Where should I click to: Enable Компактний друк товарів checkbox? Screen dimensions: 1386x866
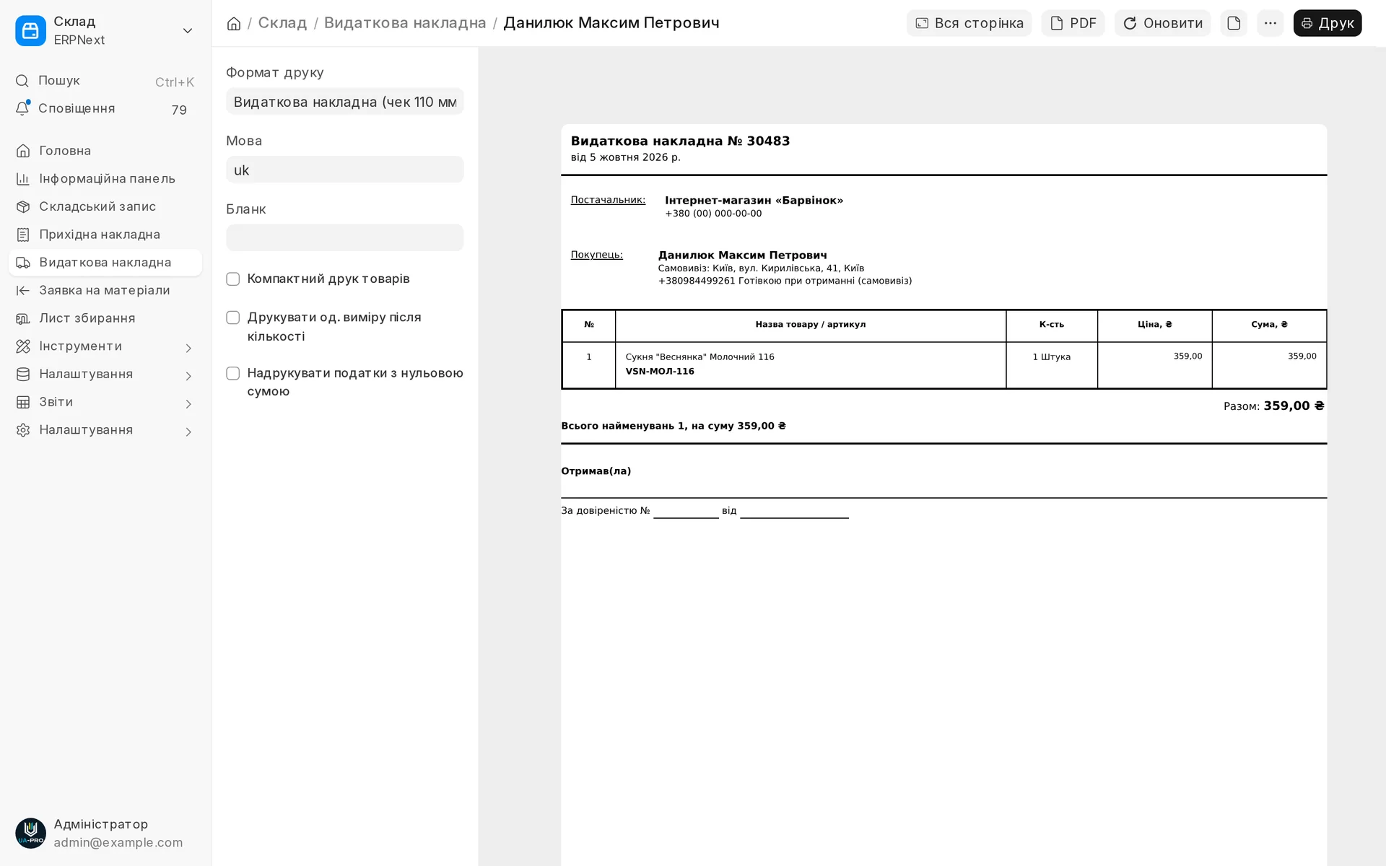[232, 279]
